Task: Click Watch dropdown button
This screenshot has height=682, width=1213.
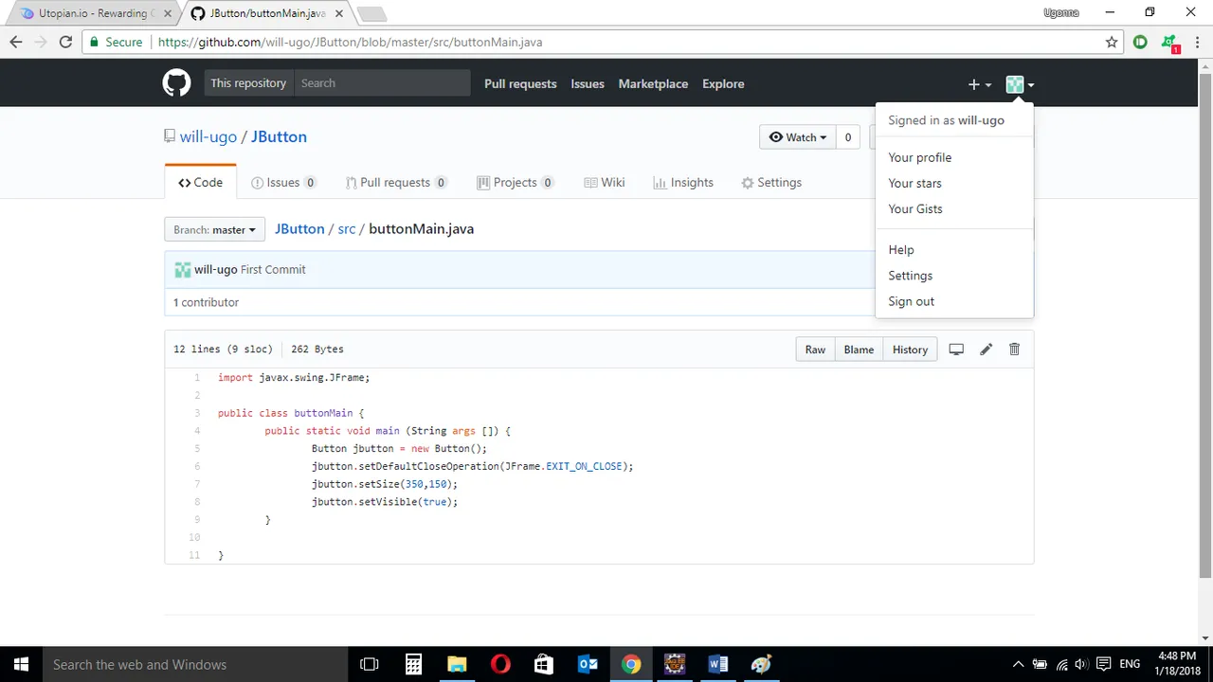Action: (798, 137)
